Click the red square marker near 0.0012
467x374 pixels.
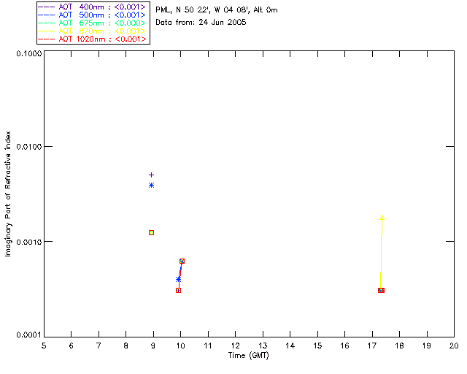tap(151, 232)
